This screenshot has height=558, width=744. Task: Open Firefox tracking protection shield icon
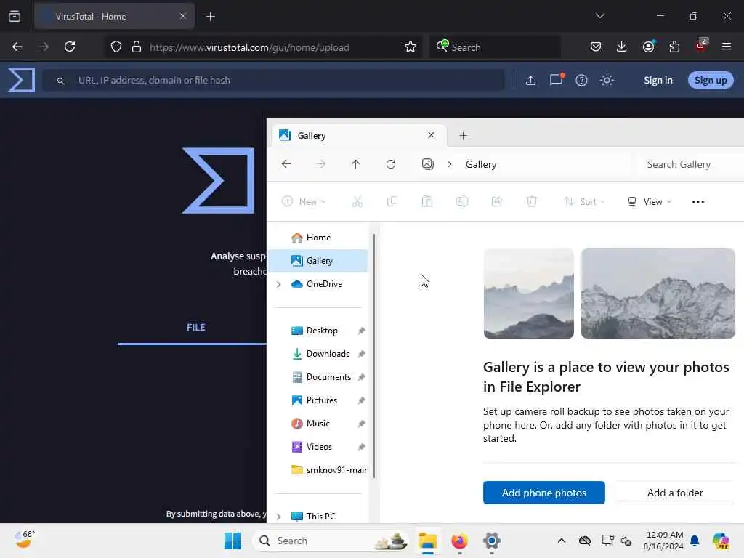pyautogui.click(x=116, y=46)
